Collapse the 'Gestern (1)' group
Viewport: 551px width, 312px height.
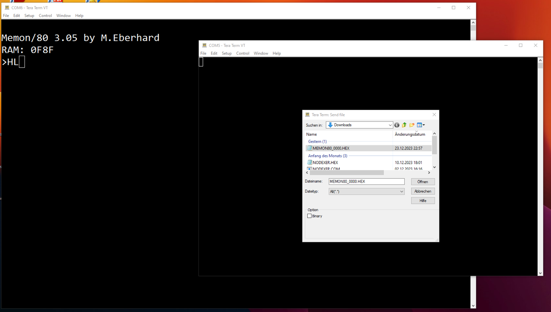click(x=317, y=141)
